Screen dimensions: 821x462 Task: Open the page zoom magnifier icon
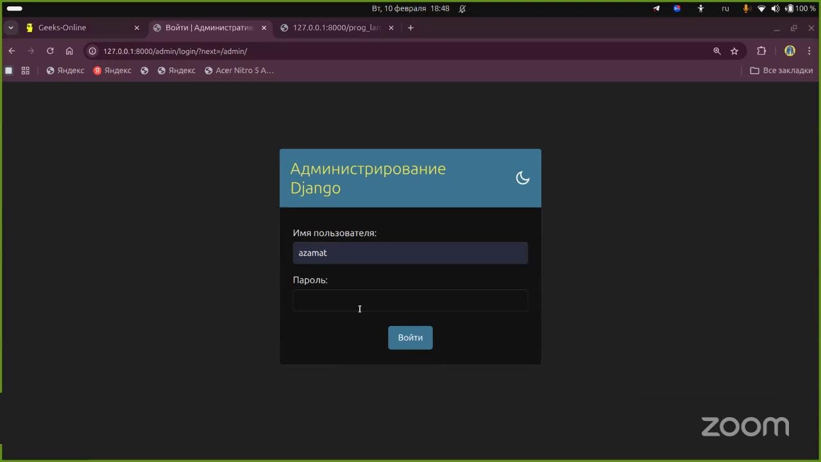(717, 51)
